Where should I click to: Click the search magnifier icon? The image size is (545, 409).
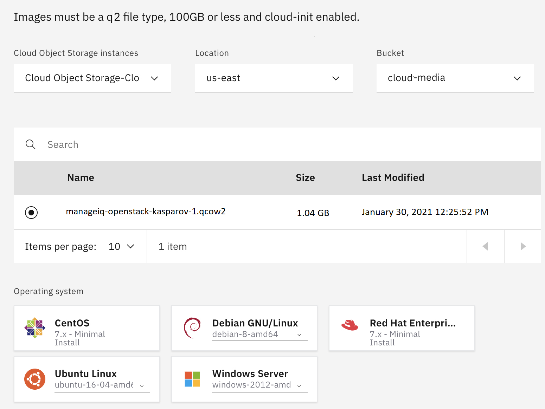point(31,144)
